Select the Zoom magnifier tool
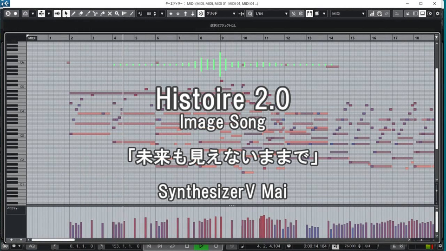This screenshot has height=251, width=446. [x=117, y=13]
